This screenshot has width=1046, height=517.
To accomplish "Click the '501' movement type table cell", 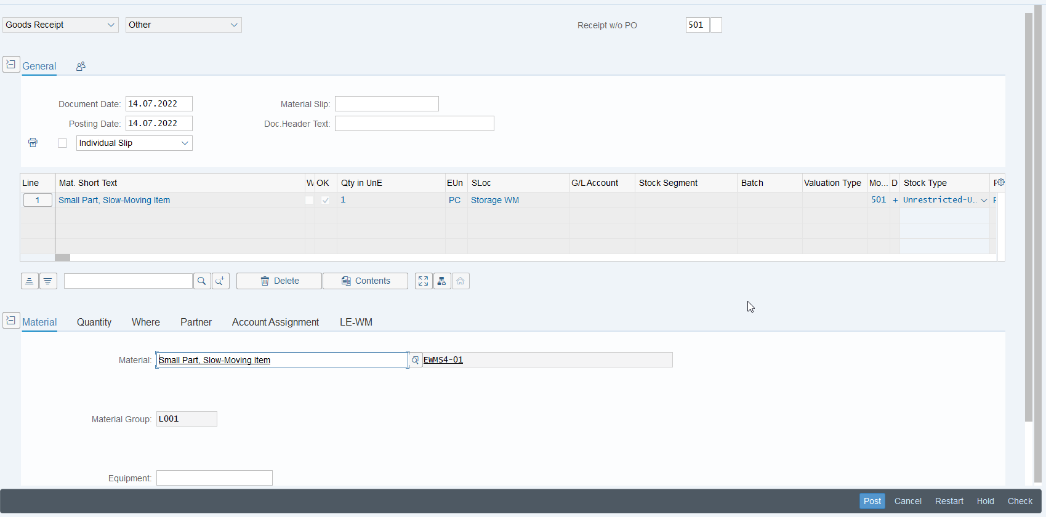I will point(879,200).
